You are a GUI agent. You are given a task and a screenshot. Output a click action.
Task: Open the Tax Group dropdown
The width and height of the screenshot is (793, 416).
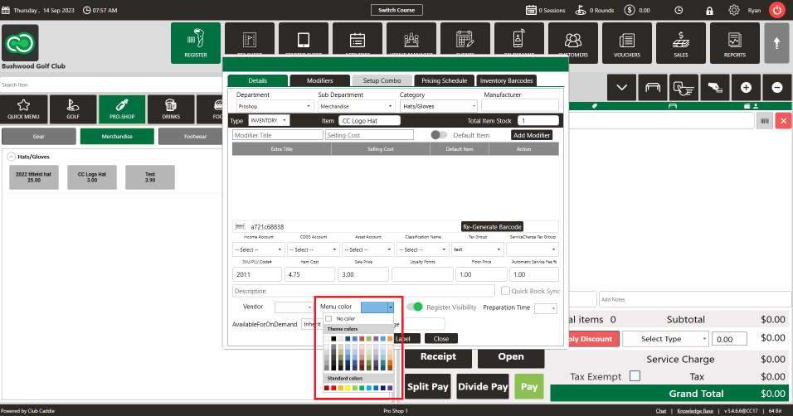[478, 249]
